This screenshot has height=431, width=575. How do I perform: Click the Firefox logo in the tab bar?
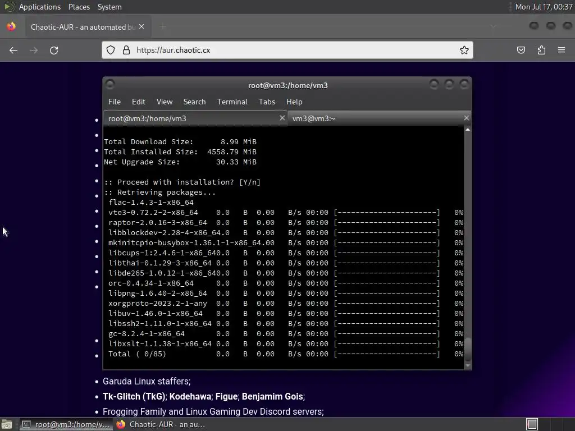[11, 26]
